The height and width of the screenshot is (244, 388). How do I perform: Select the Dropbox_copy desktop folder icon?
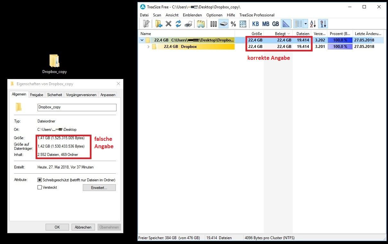[55, 64]
